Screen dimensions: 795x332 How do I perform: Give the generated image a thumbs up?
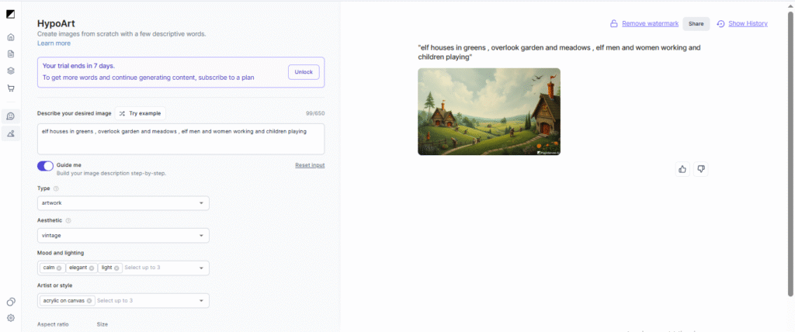point(682,169)
